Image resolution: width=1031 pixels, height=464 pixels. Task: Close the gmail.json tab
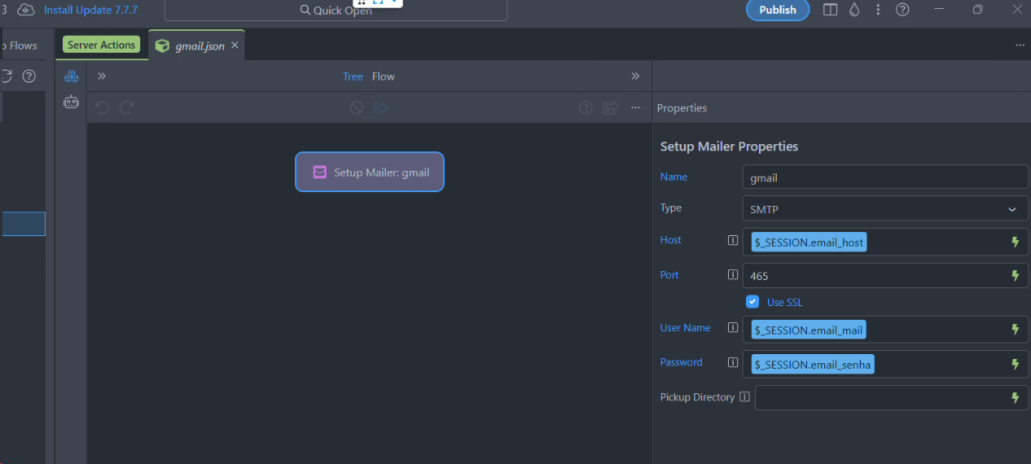tap(235, 46)
